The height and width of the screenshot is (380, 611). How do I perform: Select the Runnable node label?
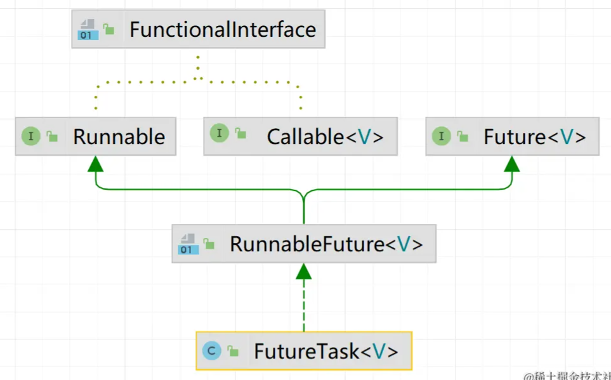(119, 136)
